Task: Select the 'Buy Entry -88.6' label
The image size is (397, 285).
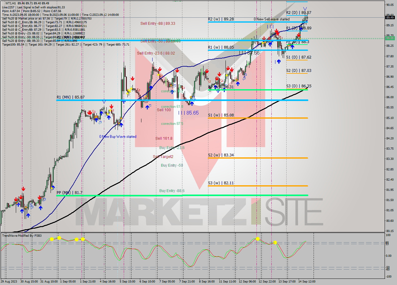Action: [172, 191]
